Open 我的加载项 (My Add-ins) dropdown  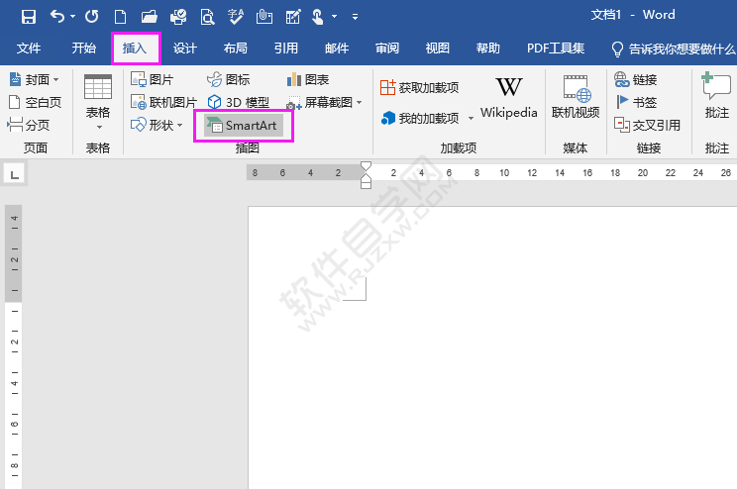point(427,119)
